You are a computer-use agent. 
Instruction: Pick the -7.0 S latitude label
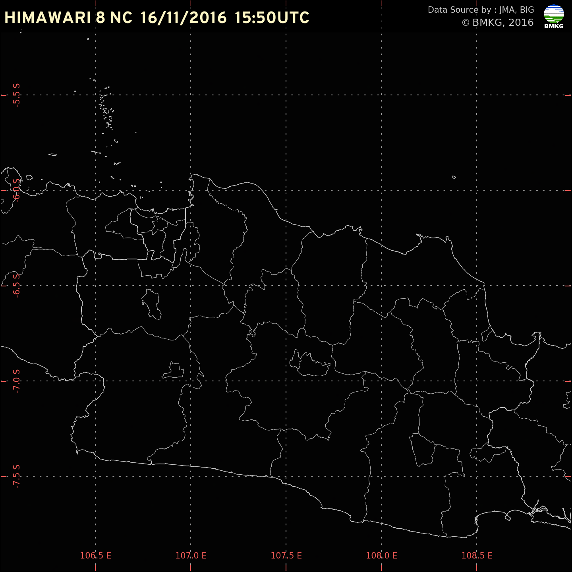[16, 381]
